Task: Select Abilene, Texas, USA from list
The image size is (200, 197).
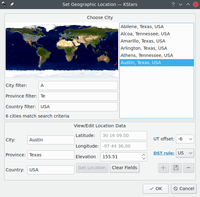Action: click(142, 27)
